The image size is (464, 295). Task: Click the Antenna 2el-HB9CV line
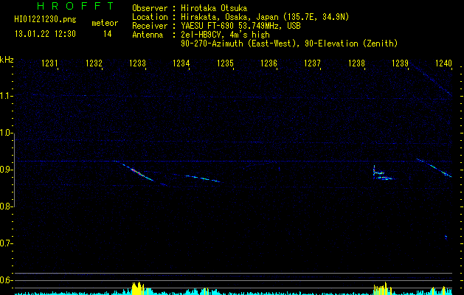point(201,35)
